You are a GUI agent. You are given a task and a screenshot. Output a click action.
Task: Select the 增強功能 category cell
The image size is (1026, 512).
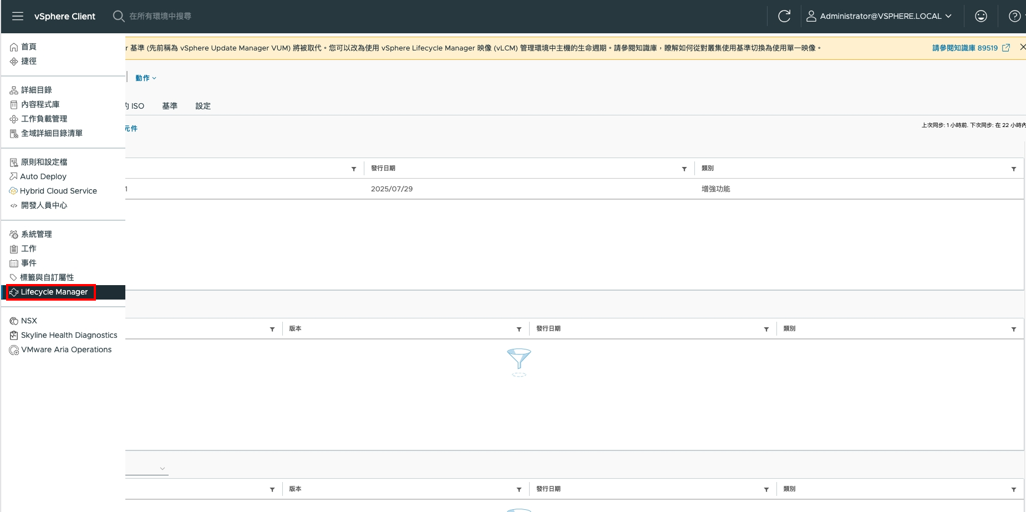(716, 189)
